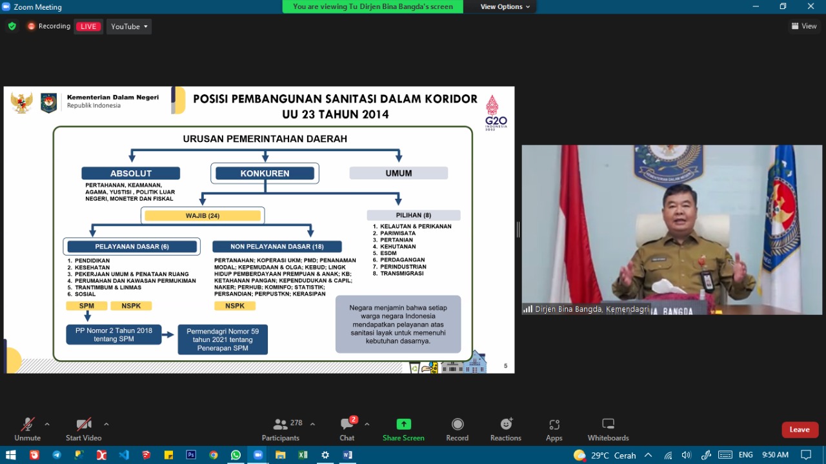826x464 pixels.
Task: Open the YouTube live stream dropdown
Action: (129, 26)
